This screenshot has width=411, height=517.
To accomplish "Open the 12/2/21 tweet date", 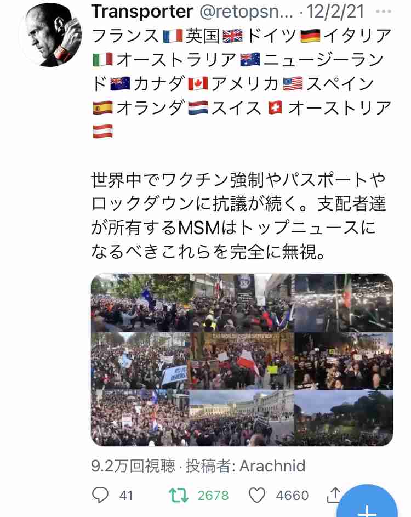I will 335,12.
